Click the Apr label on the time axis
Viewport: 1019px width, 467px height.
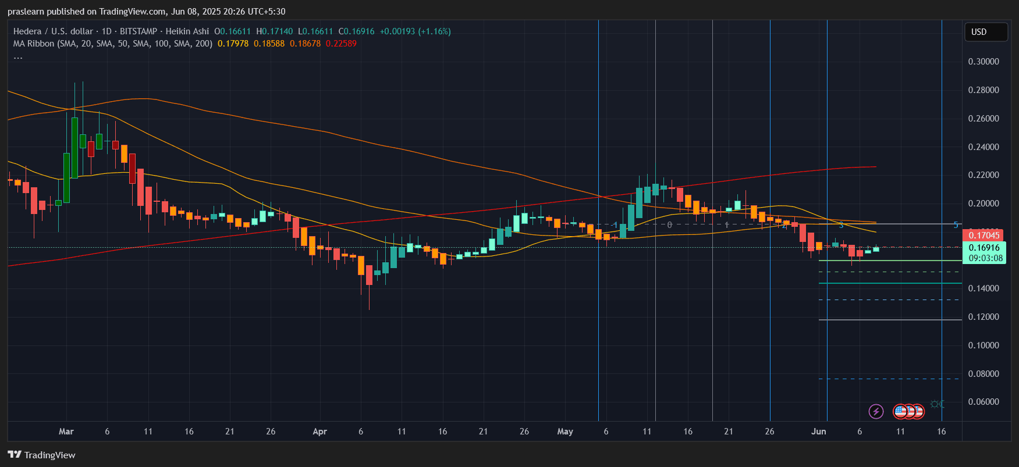pos(319,432)
